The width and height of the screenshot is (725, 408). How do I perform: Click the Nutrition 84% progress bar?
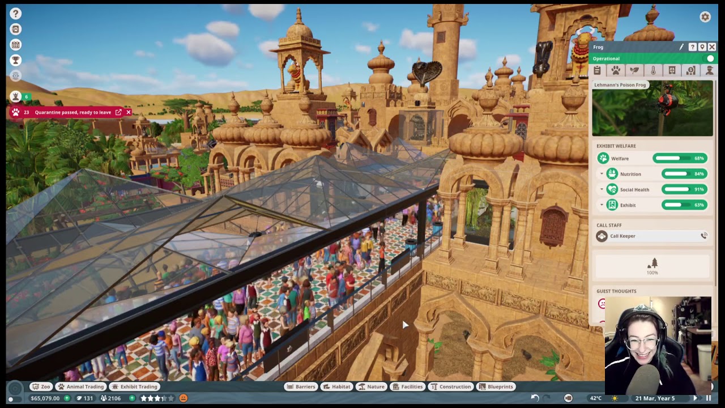tap(684, 174)
